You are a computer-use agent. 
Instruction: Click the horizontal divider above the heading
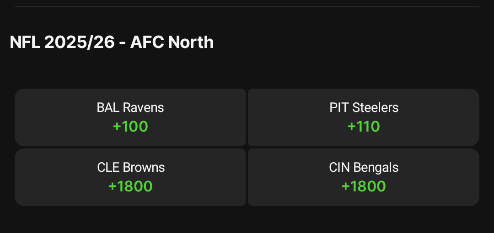pos(247,6)
